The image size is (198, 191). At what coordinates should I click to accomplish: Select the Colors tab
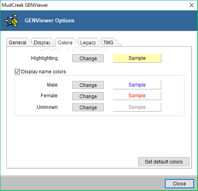65,43
